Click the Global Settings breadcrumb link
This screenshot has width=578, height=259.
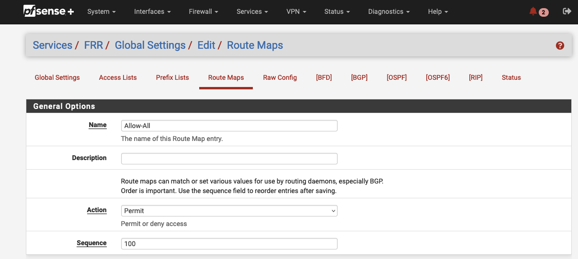150,45
